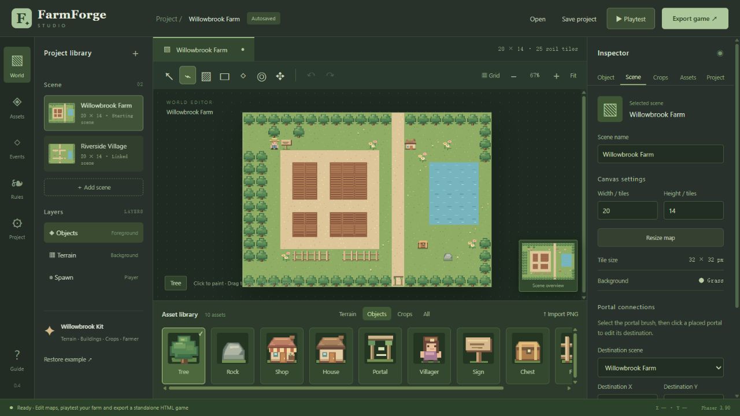Select the highlighted paint brush tool
Image resolution: width=740 pixels, height=416 pixels.
pyautogui.click(x=187, y=76)
